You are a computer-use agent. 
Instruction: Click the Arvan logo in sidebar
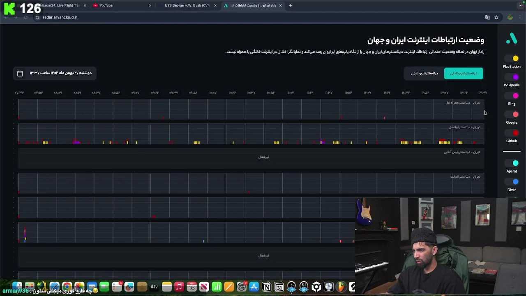click(512, 38)
